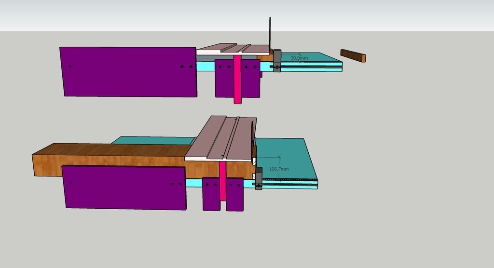Select the 108,7mm dimension label
This screenshot has width=494, height=268.
click(x=279, y=169)
